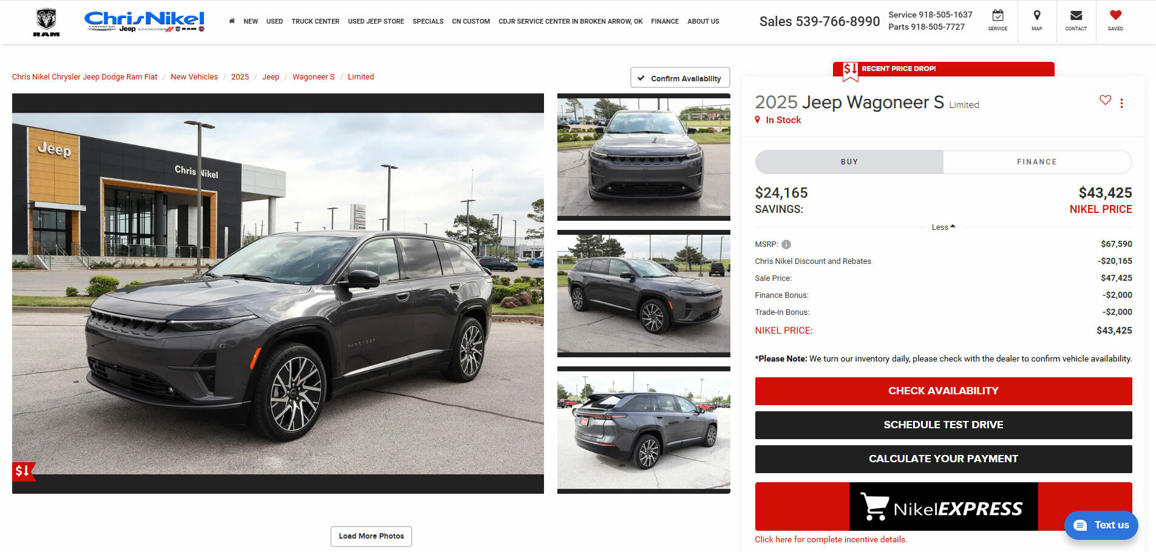Click the price drop tag on main photo
The height and width of the screenshot is (552, 1156).
[23, 471]
